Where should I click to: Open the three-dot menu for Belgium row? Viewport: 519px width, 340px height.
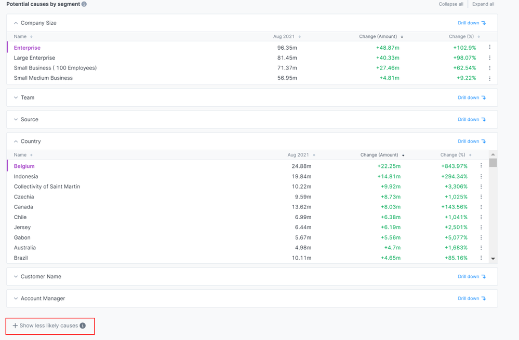tap(481, 165)
